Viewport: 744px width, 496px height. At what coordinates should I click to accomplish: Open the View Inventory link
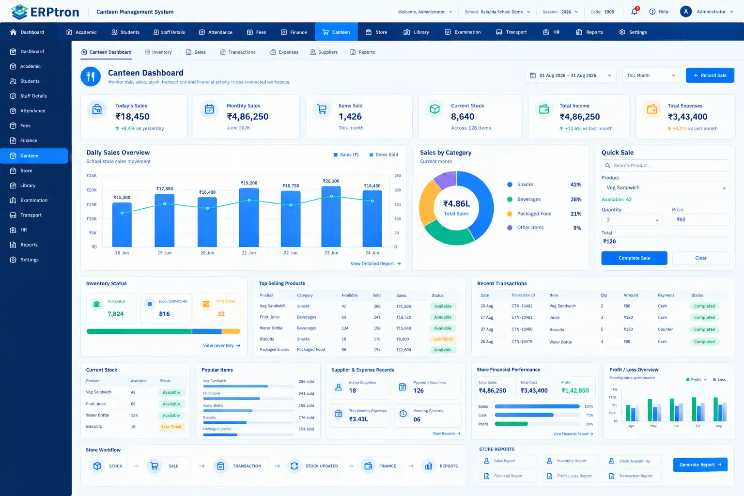[x=222, y=345]
